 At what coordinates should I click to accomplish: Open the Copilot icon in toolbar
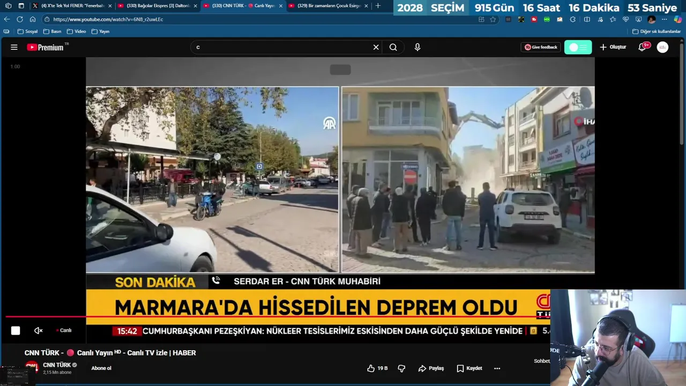click(677, 19)
